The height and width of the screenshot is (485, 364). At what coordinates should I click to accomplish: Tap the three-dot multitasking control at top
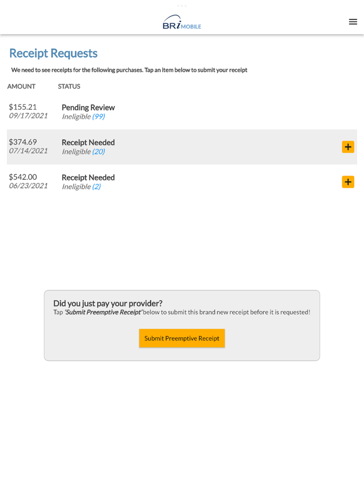(182, 6)
